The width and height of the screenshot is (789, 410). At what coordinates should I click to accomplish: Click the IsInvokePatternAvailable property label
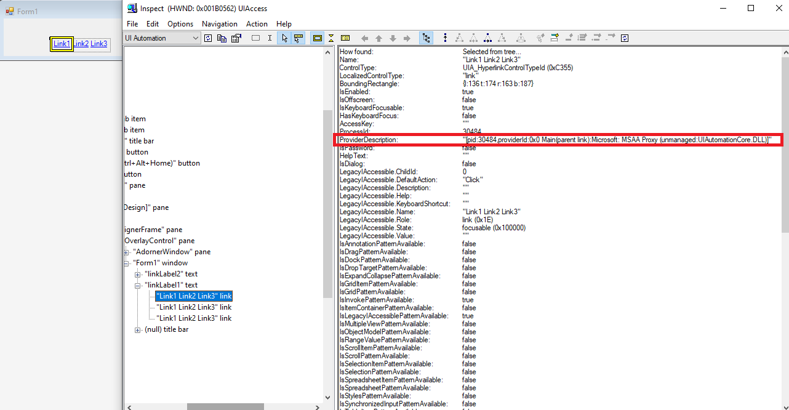(x=382, y=300)
